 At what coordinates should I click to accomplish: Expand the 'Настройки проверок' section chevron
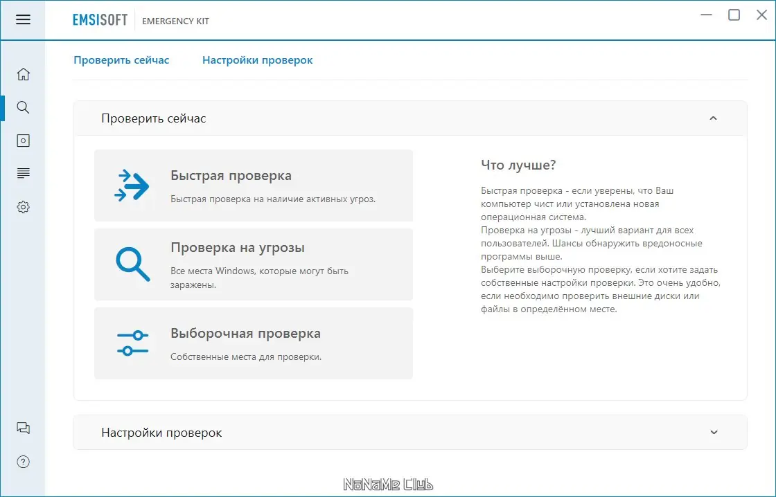pos(714,432)
